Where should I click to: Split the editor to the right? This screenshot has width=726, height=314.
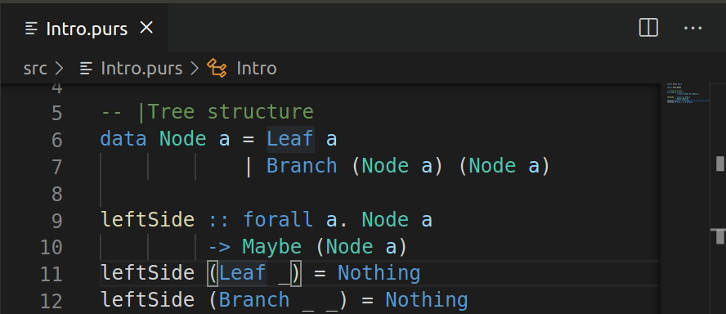pos(648,28)
